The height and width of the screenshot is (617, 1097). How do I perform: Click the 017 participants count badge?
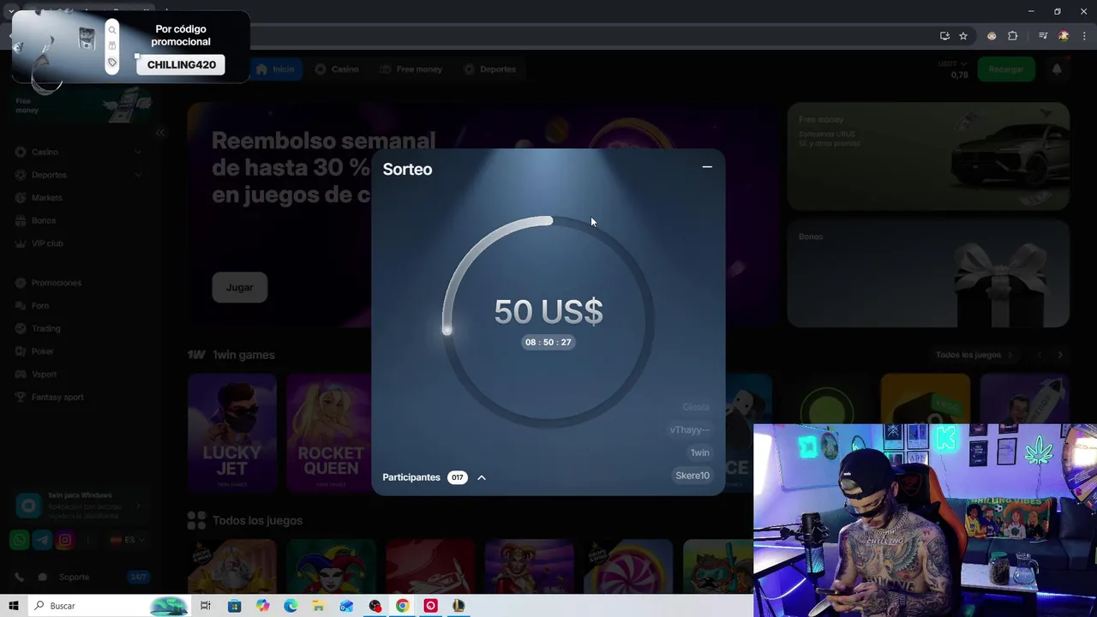(458, 477)
